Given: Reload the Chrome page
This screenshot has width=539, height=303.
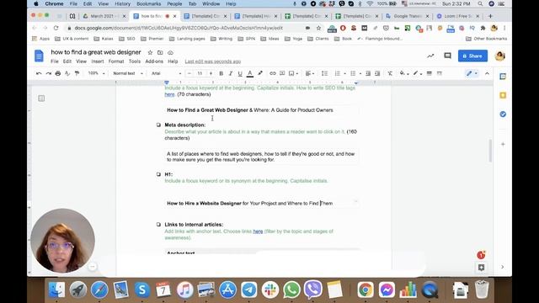Looking at the screenshot, I should pyautogui.click(x=56, y=28).
